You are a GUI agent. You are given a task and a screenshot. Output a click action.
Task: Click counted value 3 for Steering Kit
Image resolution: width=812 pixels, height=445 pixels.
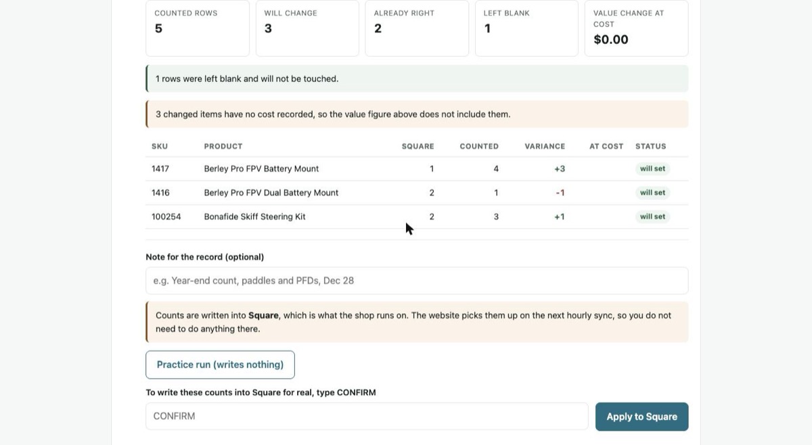point(496,216)
